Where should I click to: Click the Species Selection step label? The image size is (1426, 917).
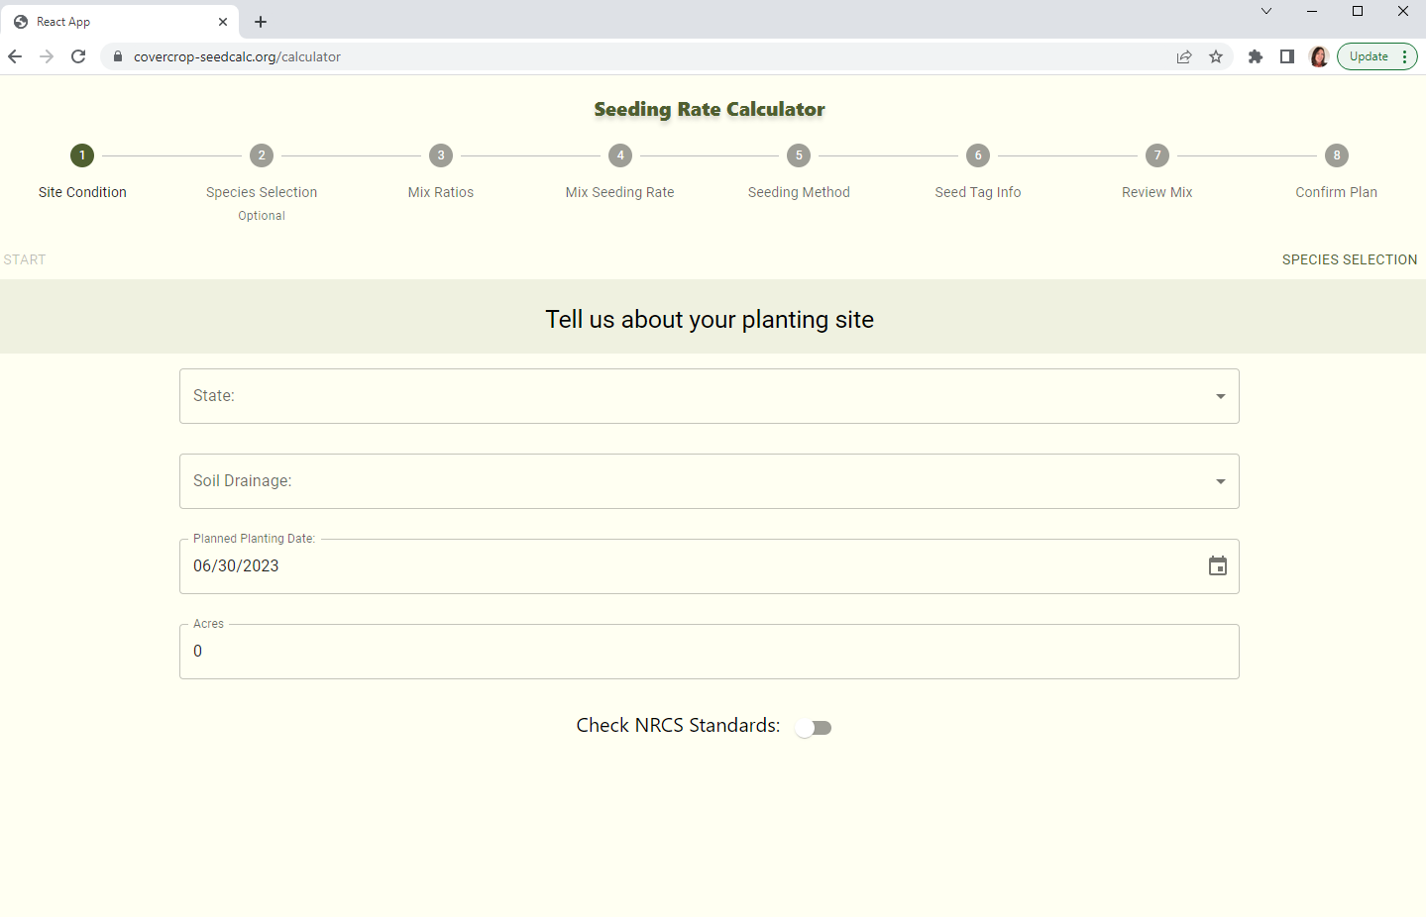point(261,191)
